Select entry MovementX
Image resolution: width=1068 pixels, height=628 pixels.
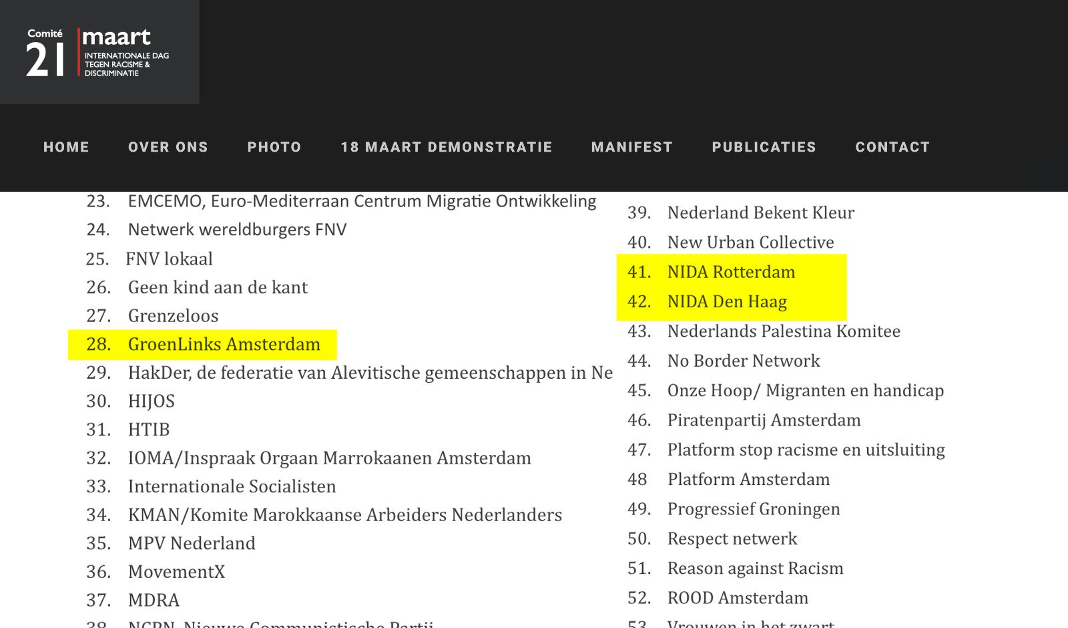point(156,572)
